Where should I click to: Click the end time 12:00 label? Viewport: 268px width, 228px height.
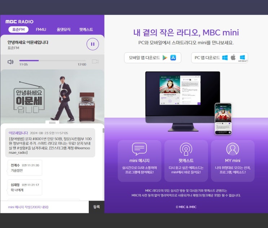(x=82, y=65)
